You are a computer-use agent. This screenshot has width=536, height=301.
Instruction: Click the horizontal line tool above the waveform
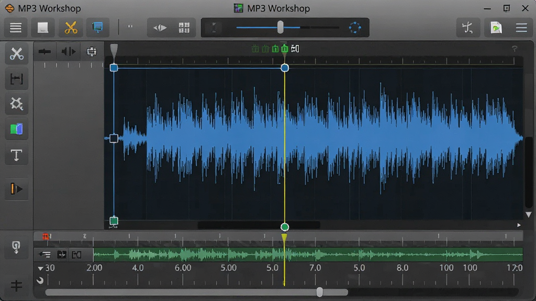point(45,52)
